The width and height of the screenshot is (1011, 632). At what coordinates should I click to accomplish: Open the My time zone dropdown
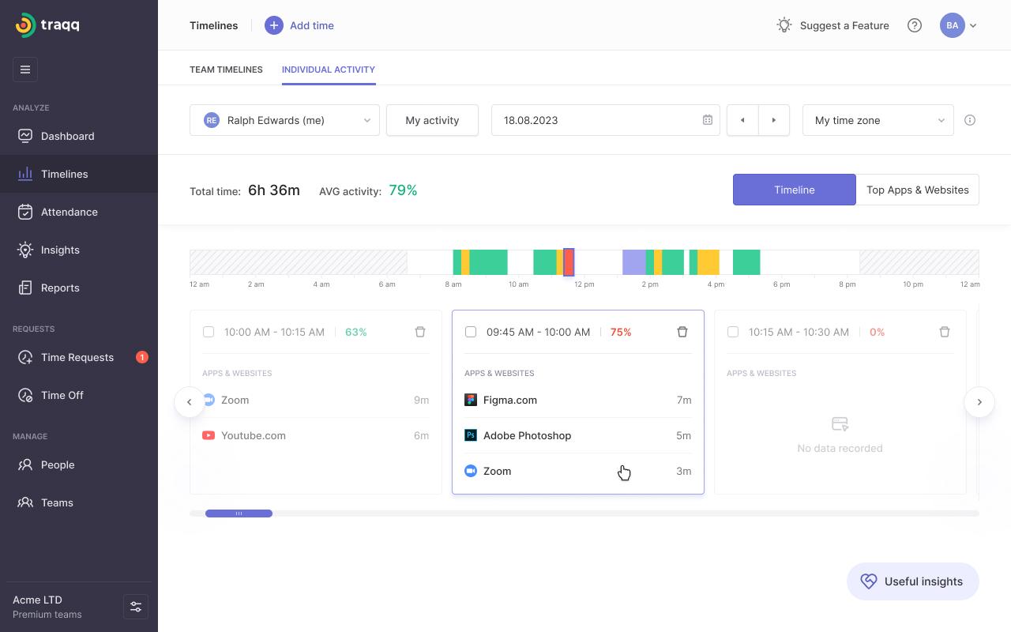[878, 120]
